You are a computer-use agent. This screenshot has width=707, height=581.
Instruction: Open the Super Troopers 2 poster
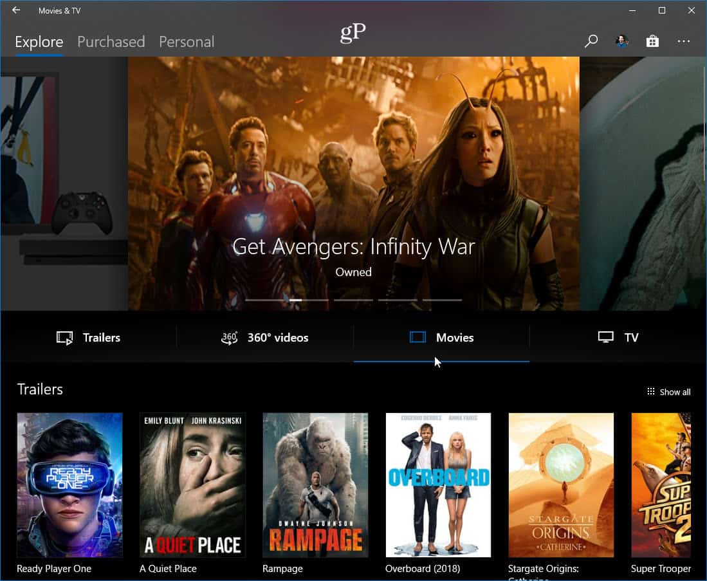tap(661, 485)
